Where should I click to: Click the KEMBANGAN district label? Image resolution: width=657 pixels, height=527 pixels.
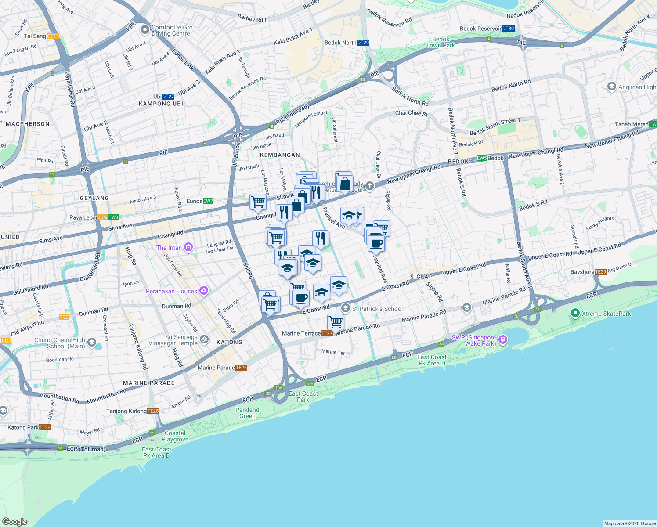[280, 155]
